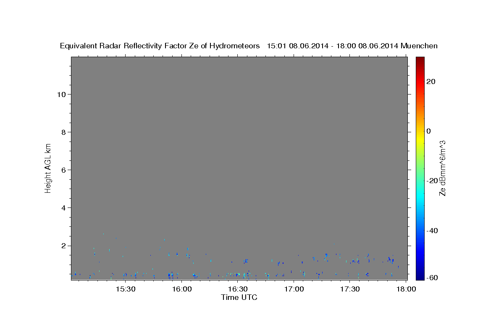Image resolution: width=504 pixels, height=336 pixels.
Task: Click the '16:30' time tick label
Action: pyautogui.click(x=238, y=289)
